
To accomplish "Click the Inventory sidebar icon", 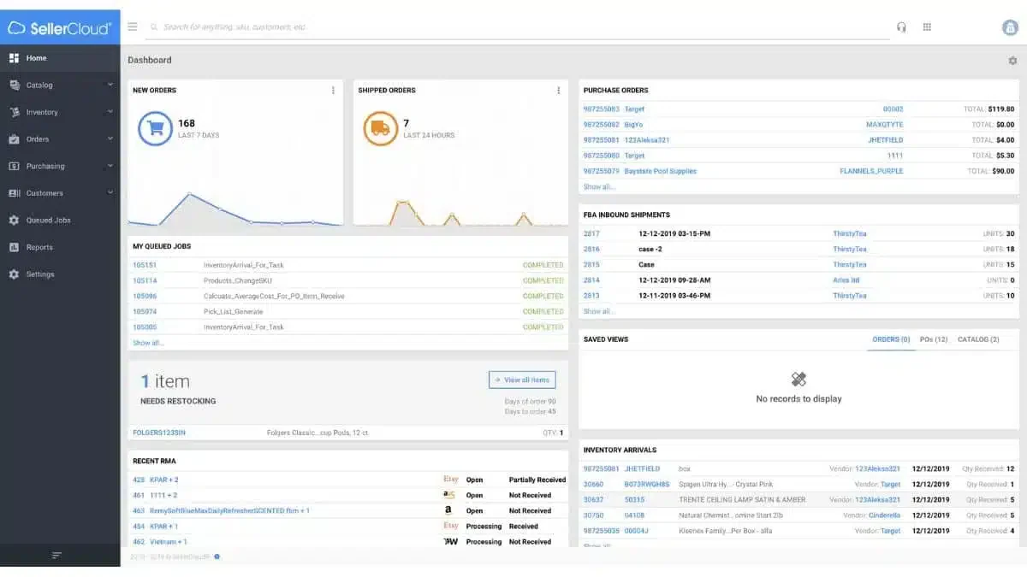I will (14, 112).
